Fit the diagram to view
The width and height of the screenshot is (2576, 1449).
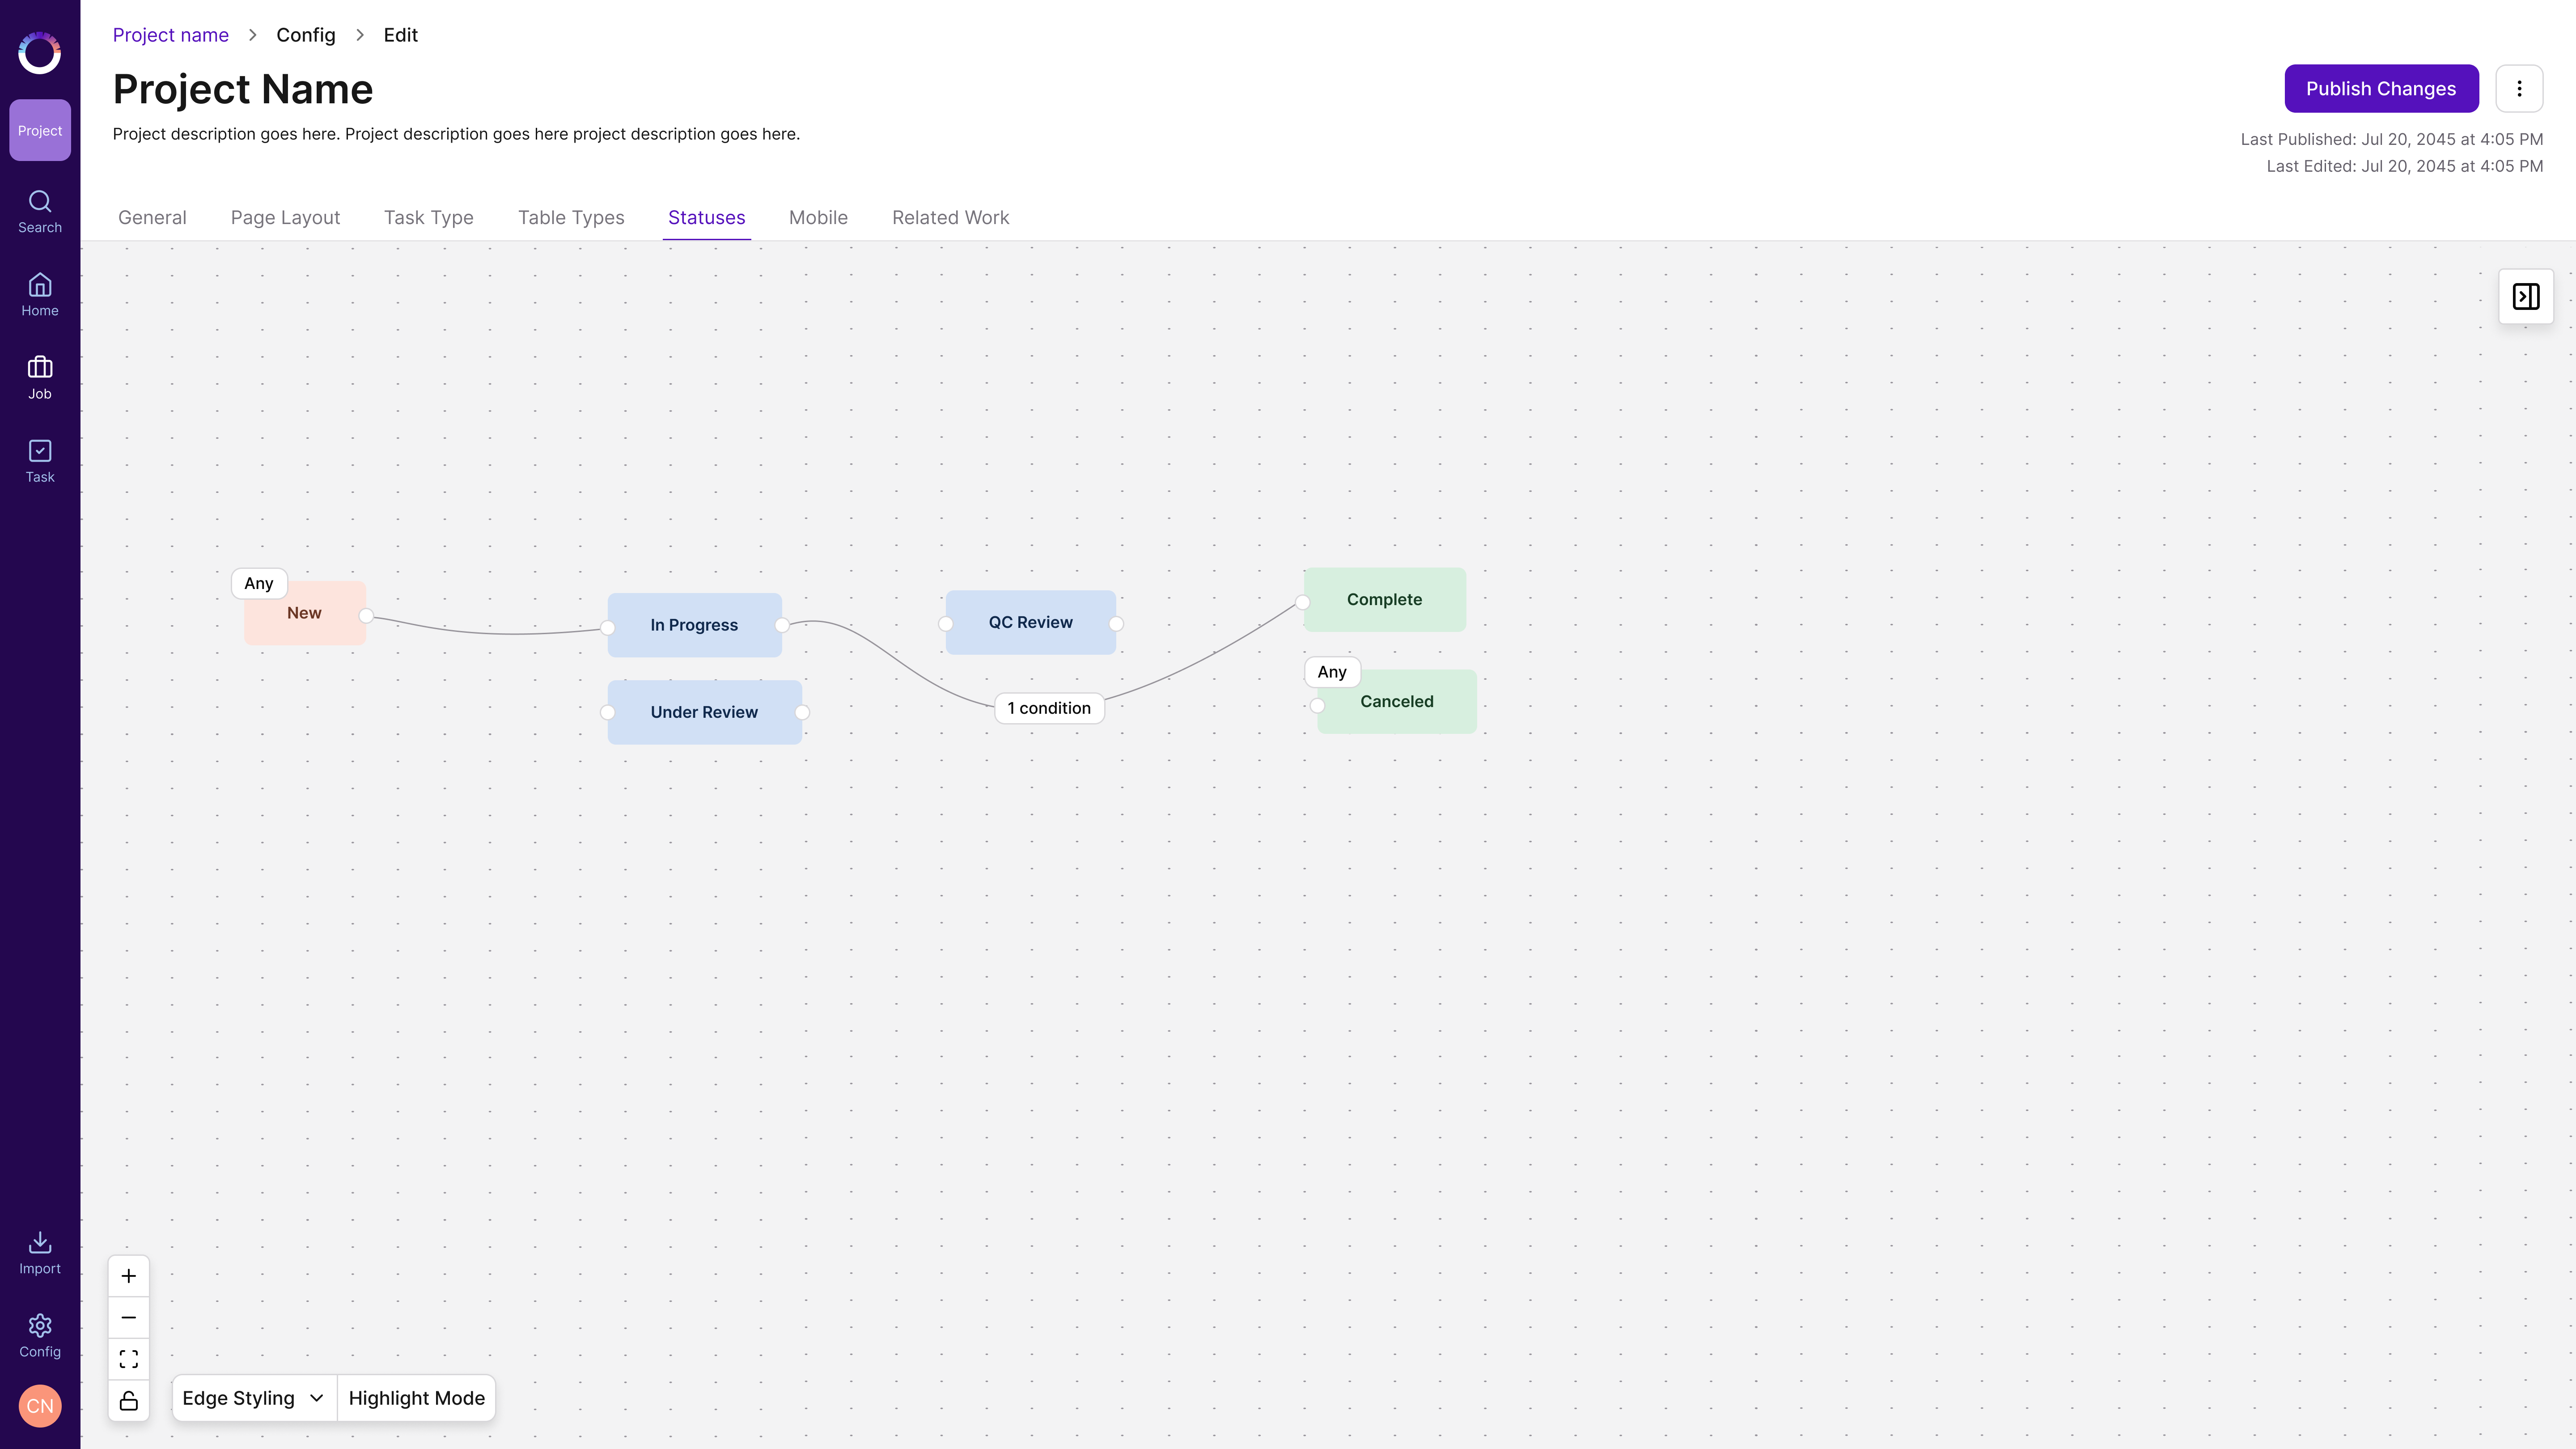(129, 1359)
